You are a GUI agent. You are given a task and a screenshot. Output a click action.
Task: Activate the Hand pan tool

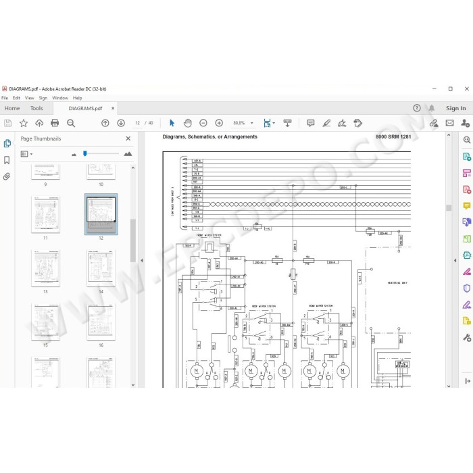click(188, 123)
